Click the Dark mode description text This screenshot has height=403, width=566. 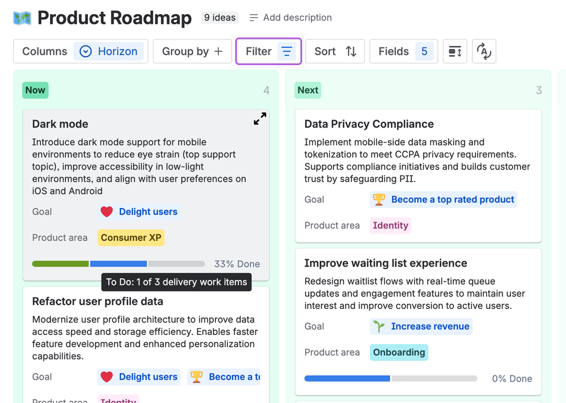(139, 167)
